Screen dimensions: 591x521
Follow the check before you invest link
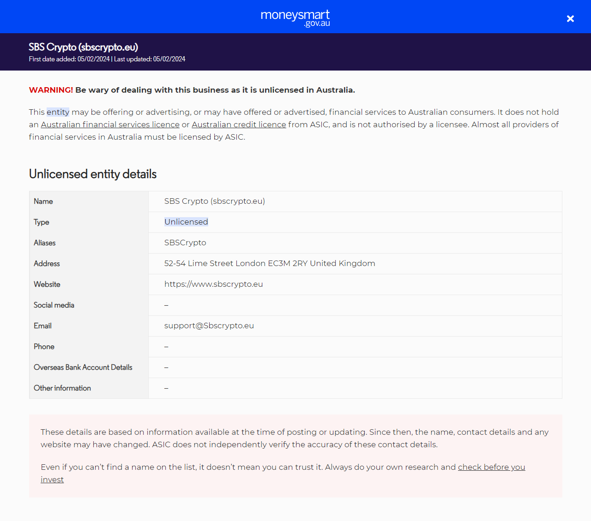click(x=491, y=467)
